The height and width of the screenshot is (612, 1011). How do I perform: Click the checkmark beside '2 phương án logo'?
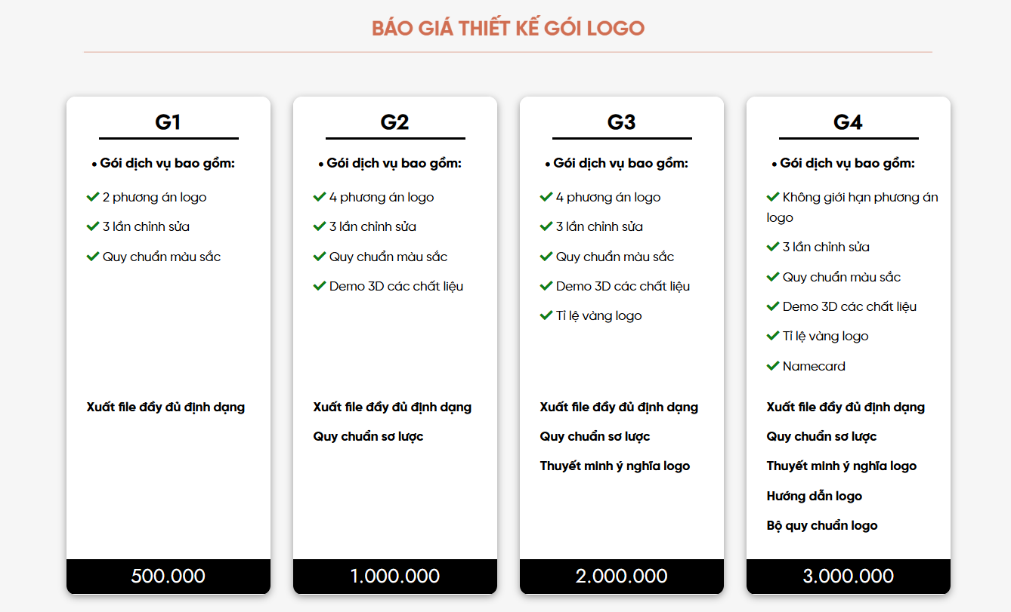pos(93,197)
